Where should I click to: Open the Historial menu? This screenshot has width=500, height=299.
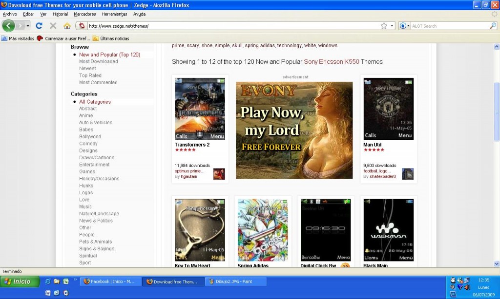[60, 14]
